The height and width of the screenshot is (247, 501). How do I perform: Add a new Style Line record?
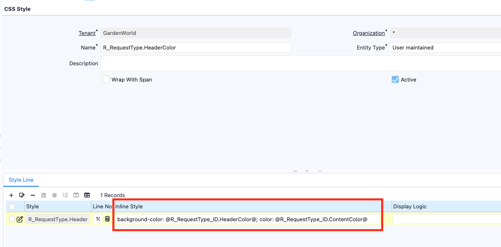pos(11,195)
